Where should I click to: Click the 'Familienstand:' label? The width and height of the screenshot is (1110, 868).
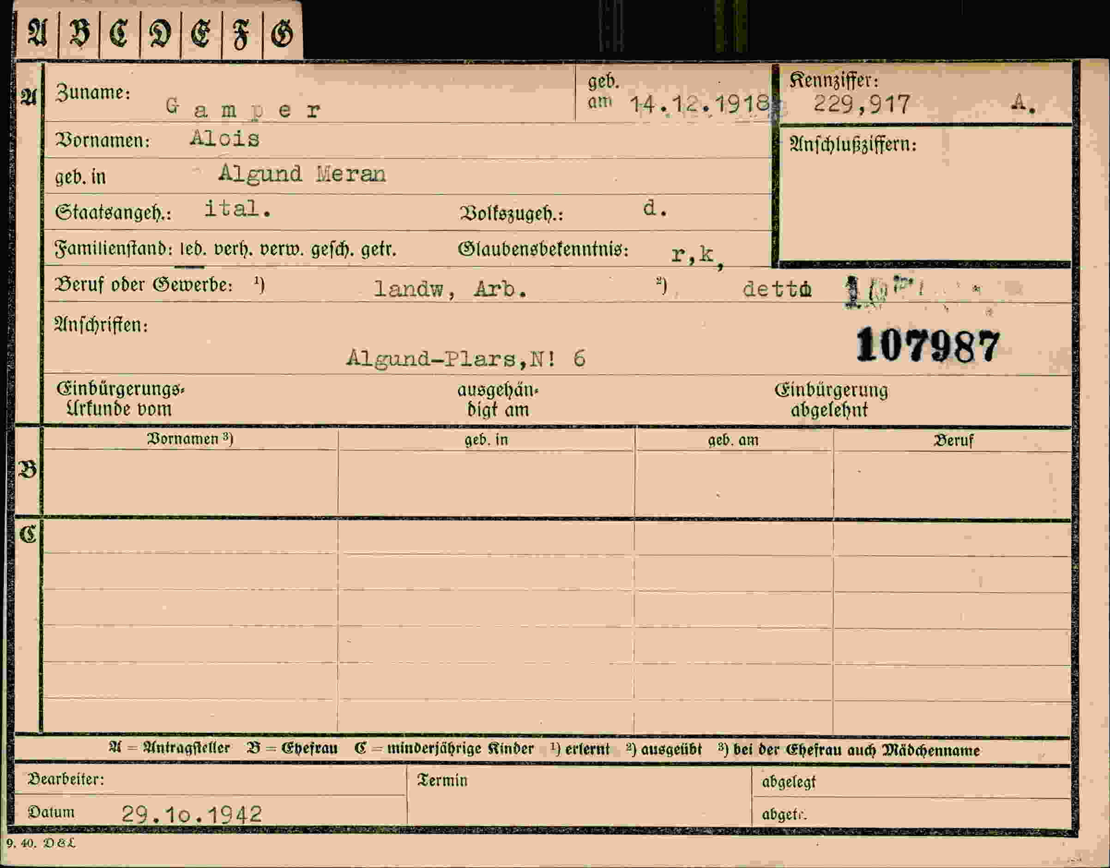coord(113,249)
